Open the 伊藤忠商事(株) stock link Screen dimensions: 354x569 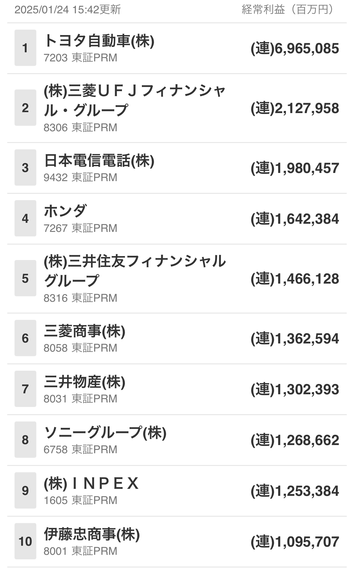[92, 534]
